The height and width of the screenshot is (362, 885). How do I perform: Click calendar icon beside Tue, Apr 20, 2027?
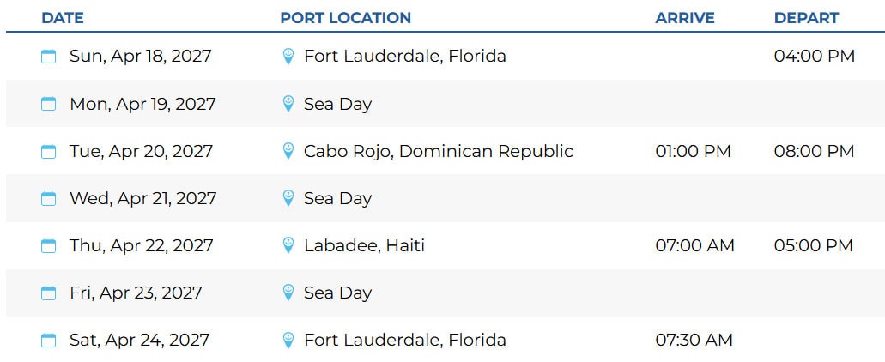pos(49,151)
